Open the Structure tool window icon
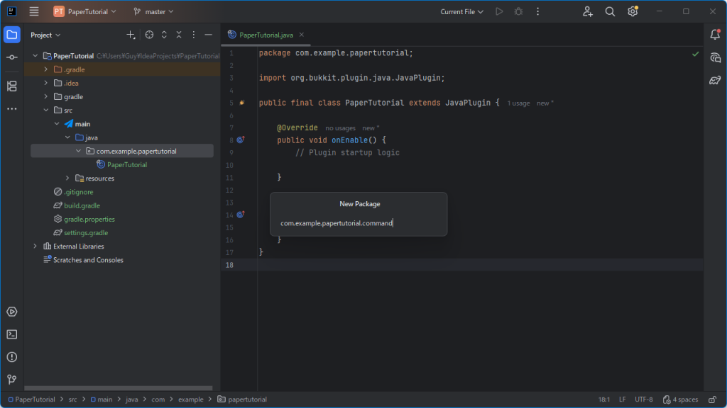This screenshot has height=408, width=727. click(12, 86)
